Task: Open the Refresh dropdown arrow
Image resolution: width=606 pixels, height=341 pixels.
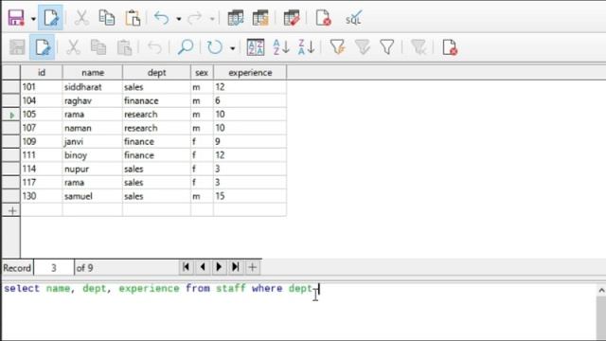Action: 232,48
